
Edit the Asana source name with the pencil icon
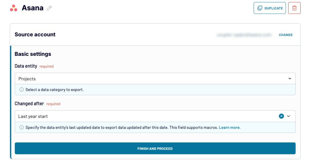pos(49,8)
